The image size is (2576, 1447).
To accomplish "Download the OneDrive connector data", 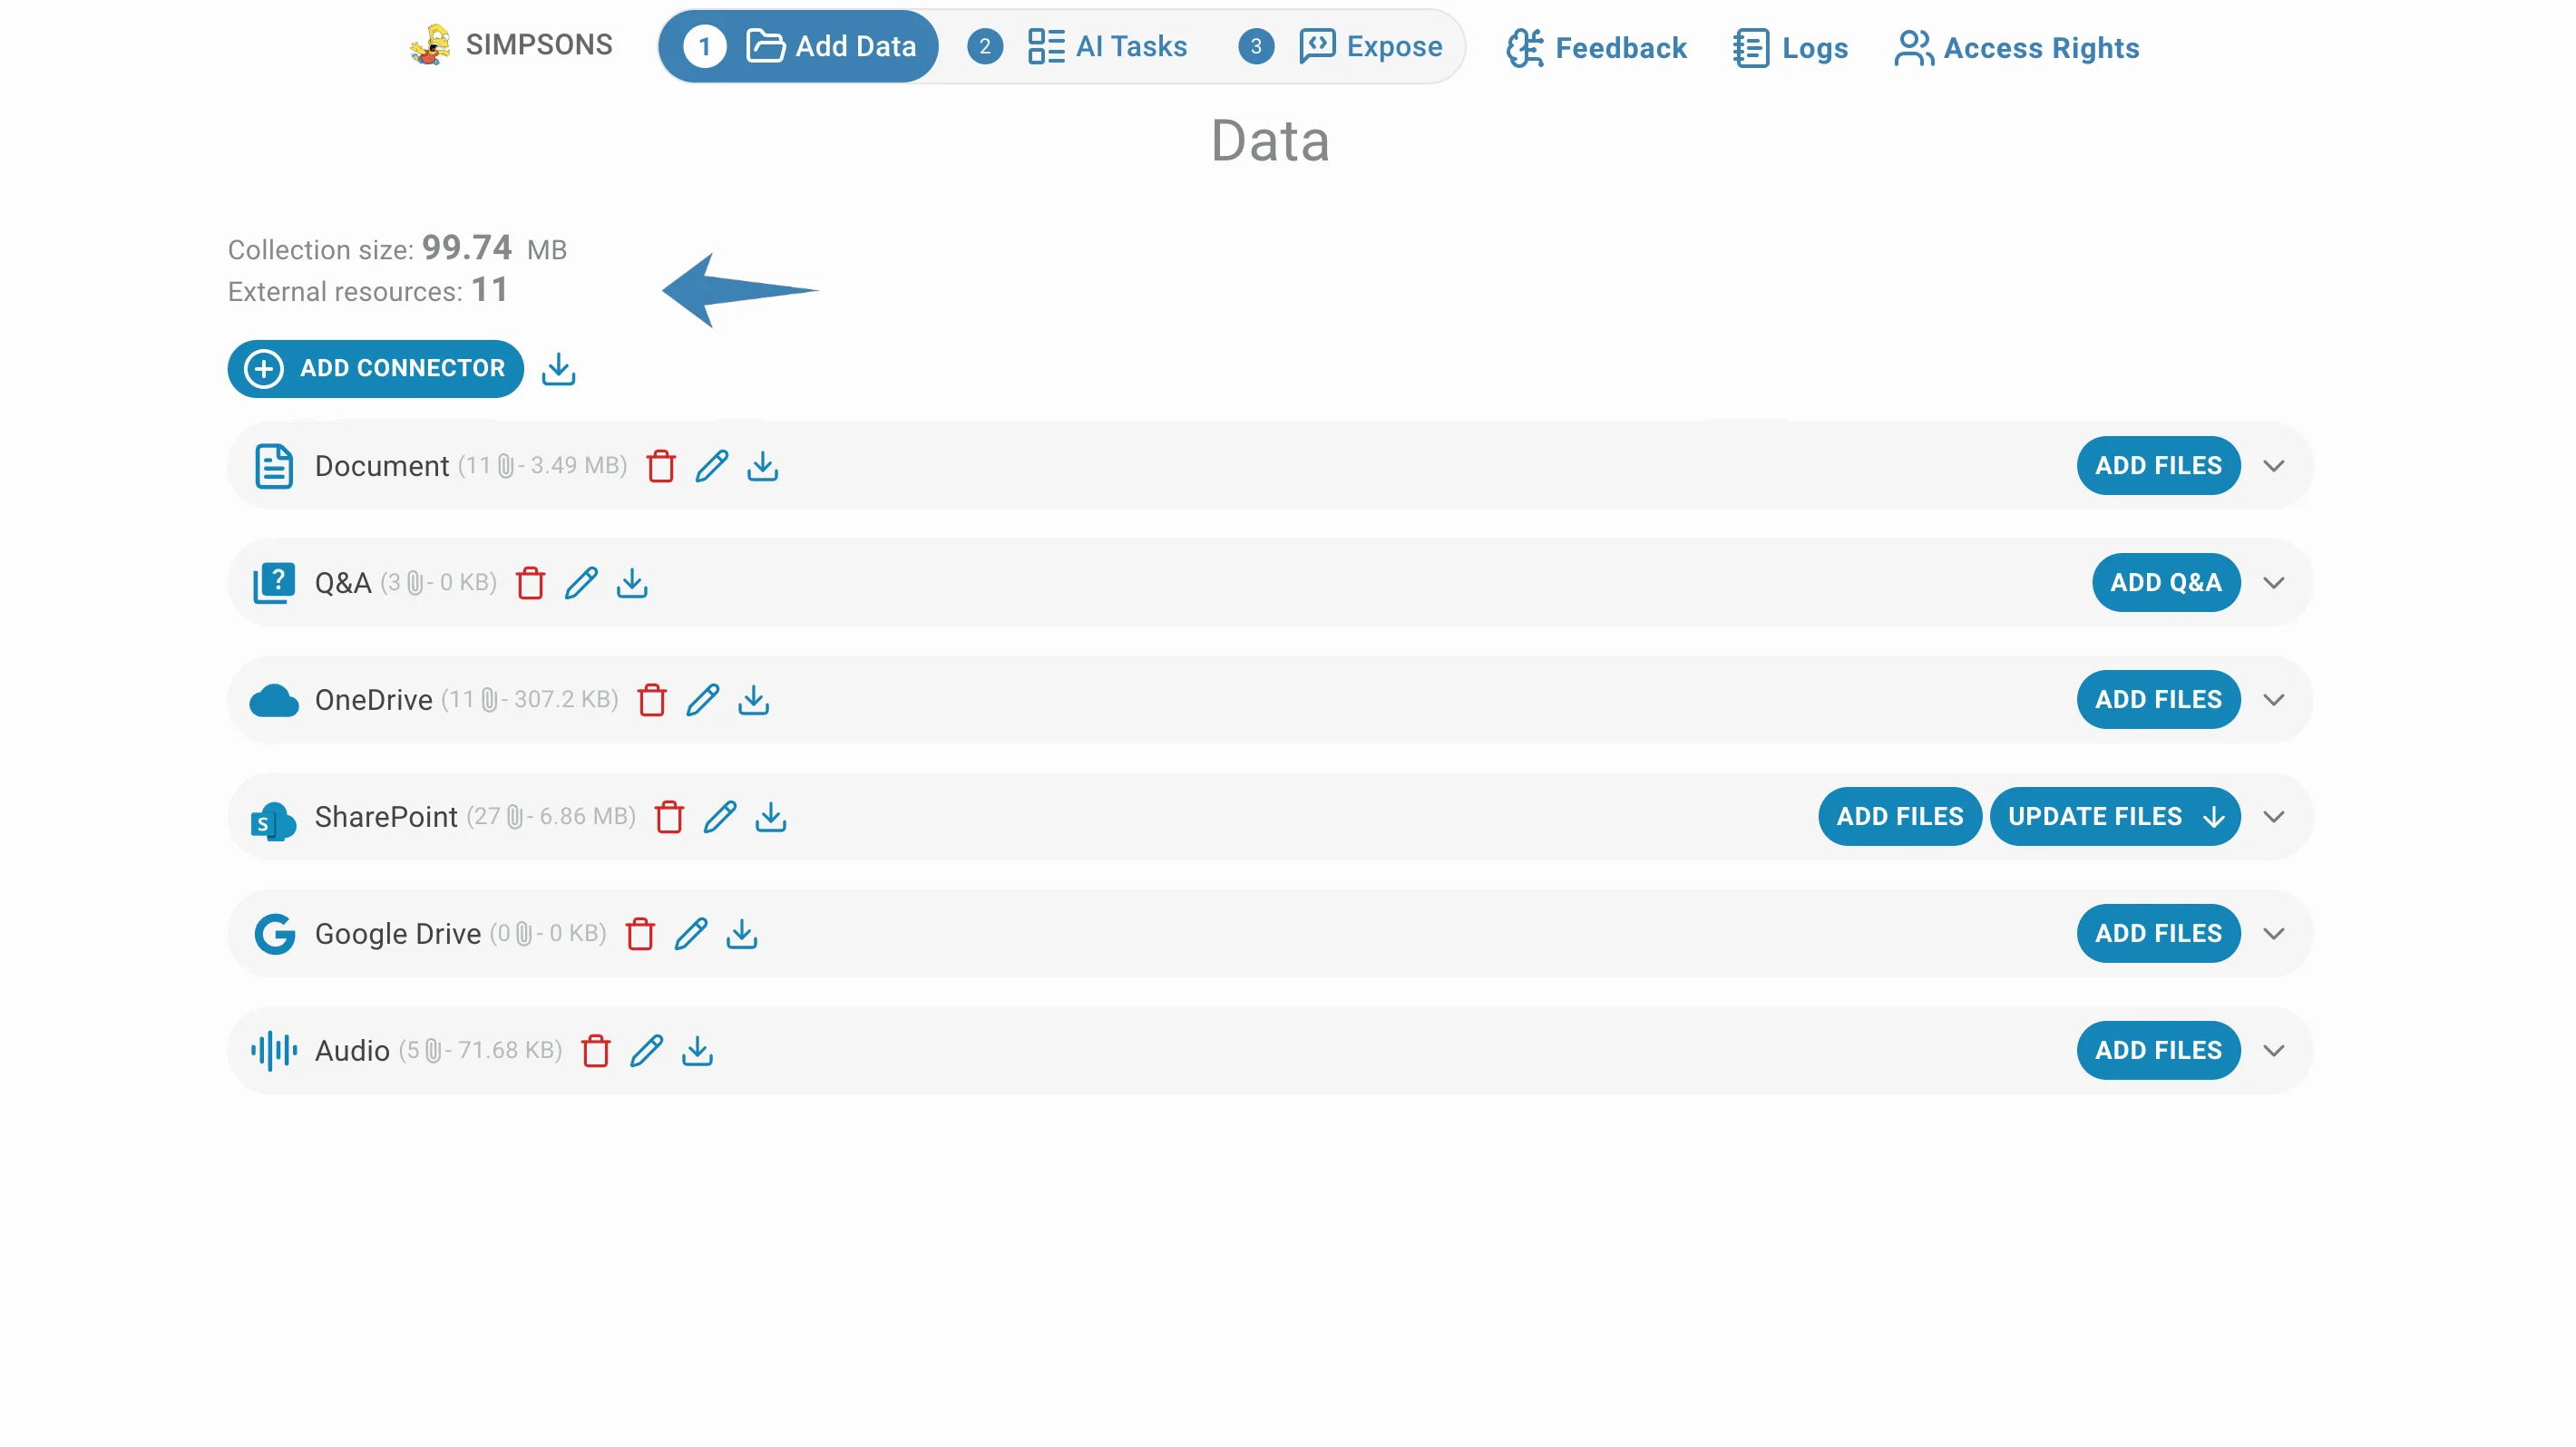I will (x=754, y=700).
